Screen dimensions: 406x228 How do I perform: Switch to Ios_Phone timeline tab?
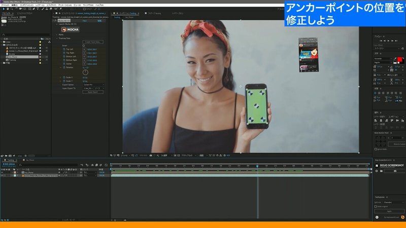pos(30,160)
